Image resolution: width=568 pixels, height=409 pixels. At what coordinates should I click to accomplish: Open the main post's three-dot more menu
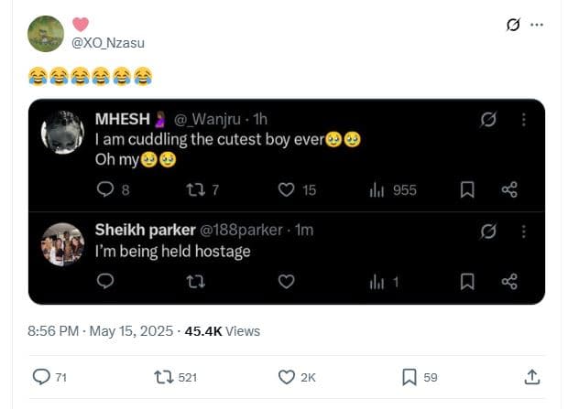pos(537,25)
